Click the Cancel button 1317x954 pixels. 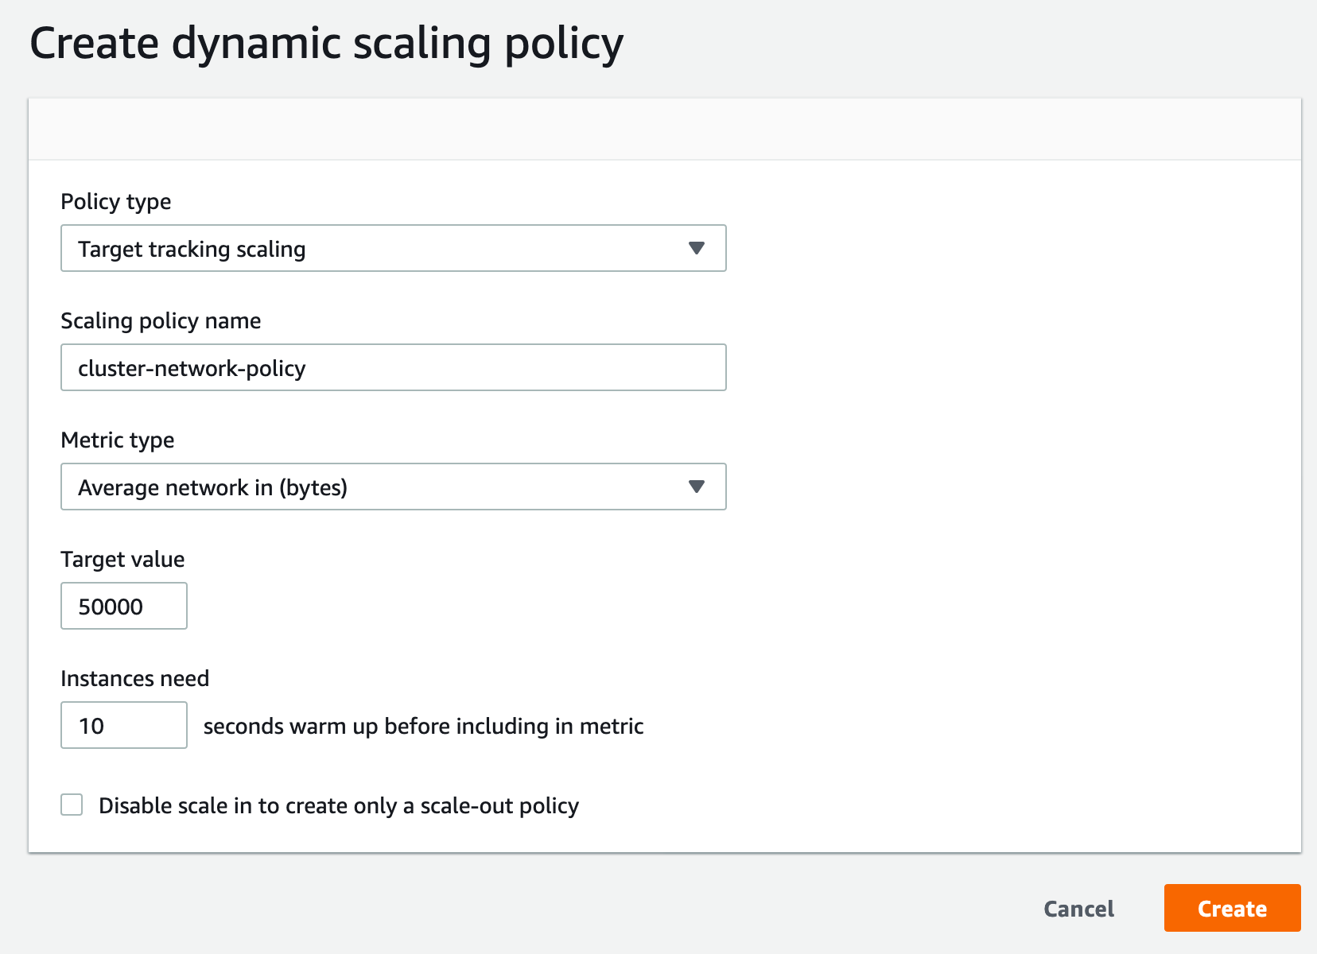pyautogui.click(x=1078, y=909)
